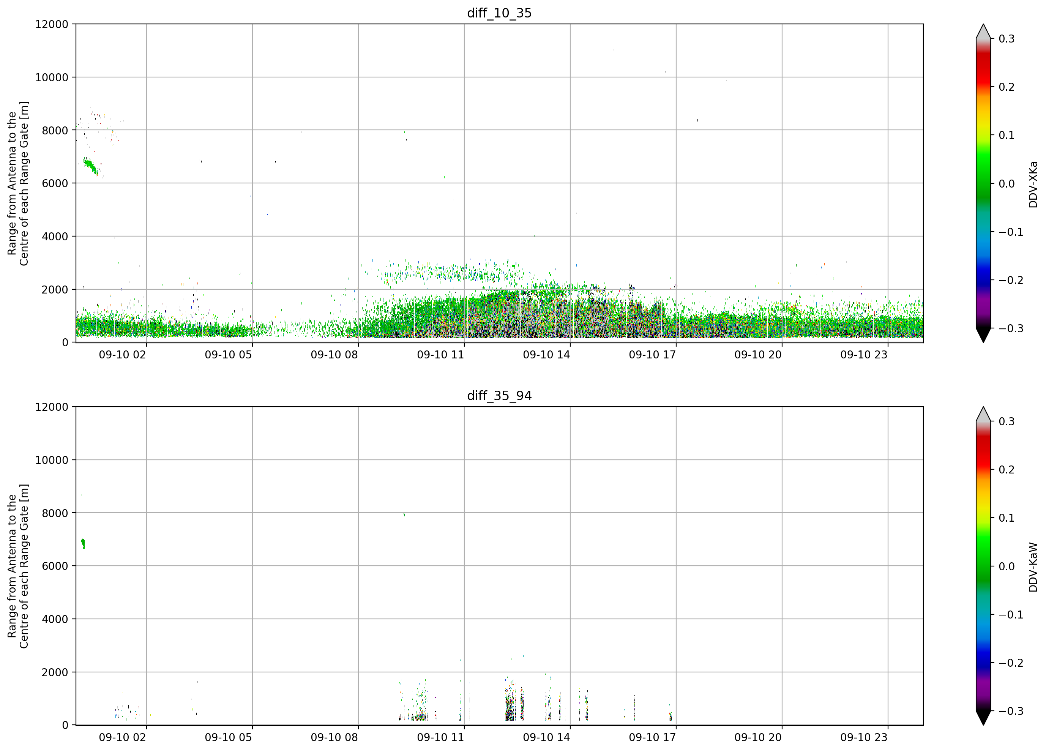Click the 0.3 tick on DDV-XKa colorbar
The height and width of the screenshot is (751, 1046).
(1007, 39)
